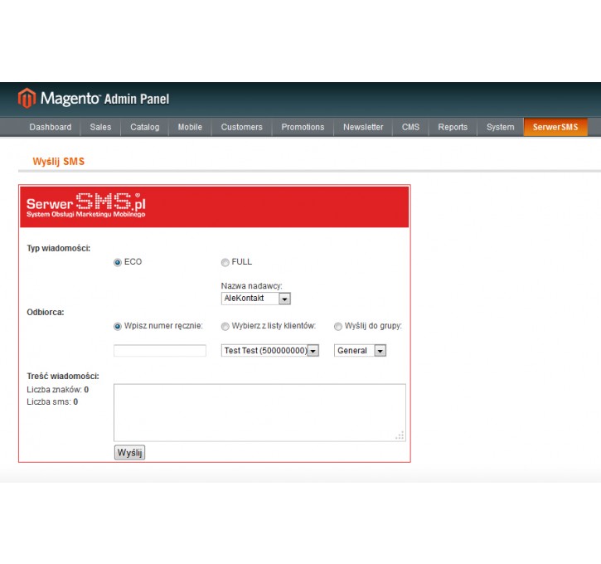Image resolution: width=601 pixels, height=564 pixels.
Task: Open the System menu
Action: [x=500, y=127]
